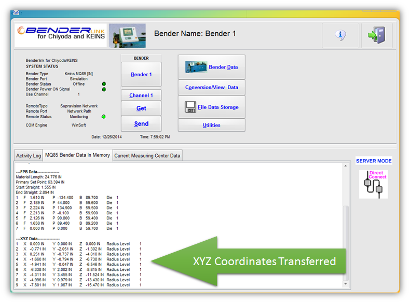Click the info help icon button
This screenshot has height=303, width=410.
(x=340, y=36)
